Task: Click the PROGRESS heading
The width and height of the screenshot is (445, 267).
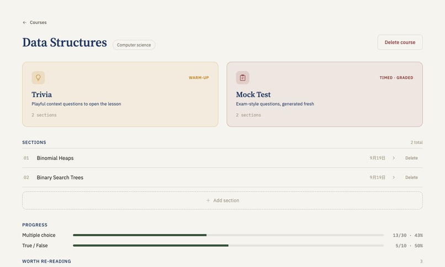Action: coord(35,225)
